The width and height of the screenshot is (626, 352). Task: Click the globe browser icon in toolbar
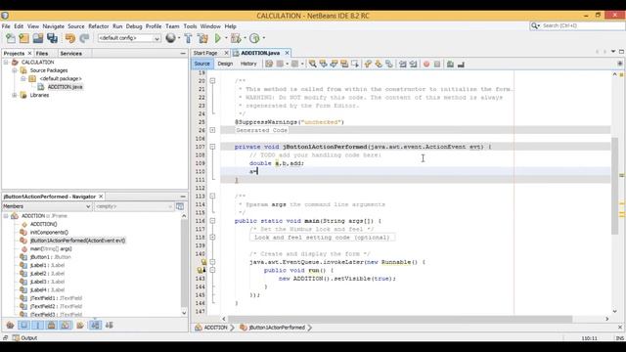[x=170, y=38]
